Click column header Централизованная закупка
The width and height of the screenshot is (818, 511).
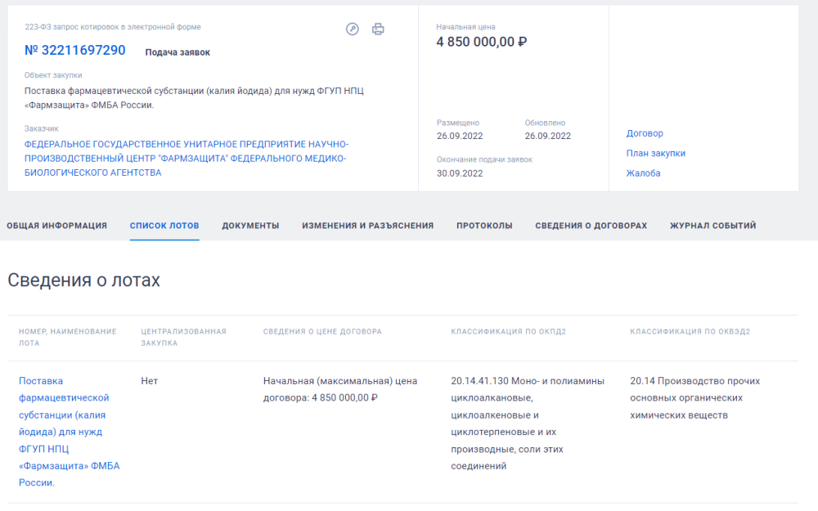click(x=183, y=338)
